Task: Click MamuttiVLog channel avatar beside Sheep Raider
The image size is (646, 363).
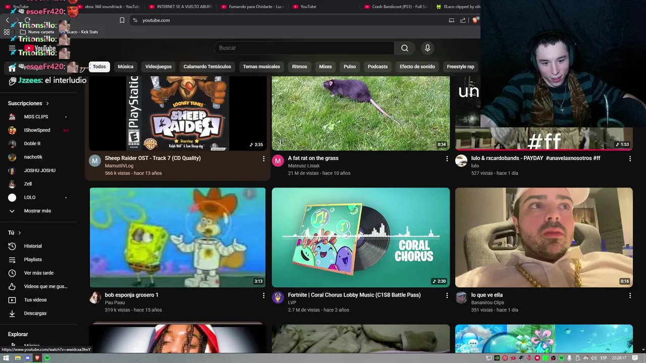Action: click(x=95, y=161)
